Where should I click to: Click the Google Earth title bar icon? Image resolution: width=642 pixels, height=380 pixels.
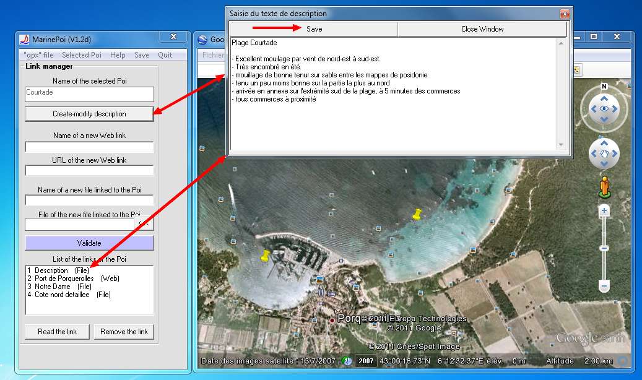(202, 40)
